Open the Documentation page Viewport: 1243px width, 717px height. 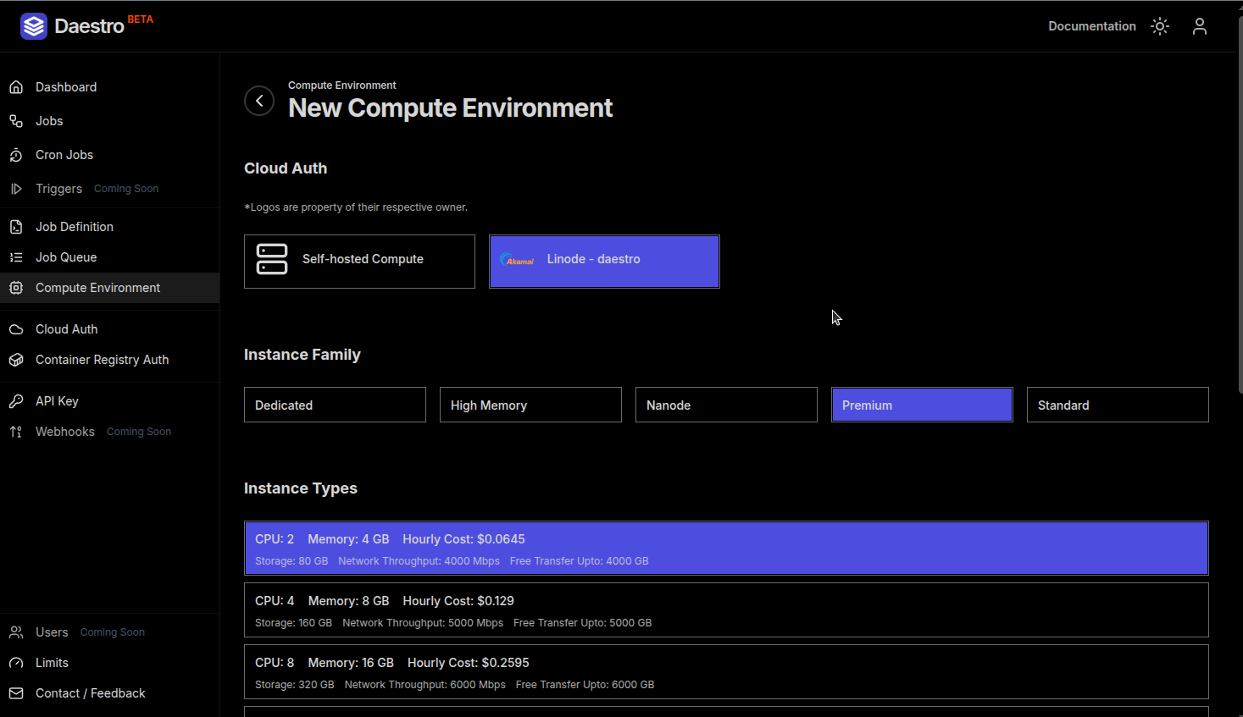pos(1091,26)
